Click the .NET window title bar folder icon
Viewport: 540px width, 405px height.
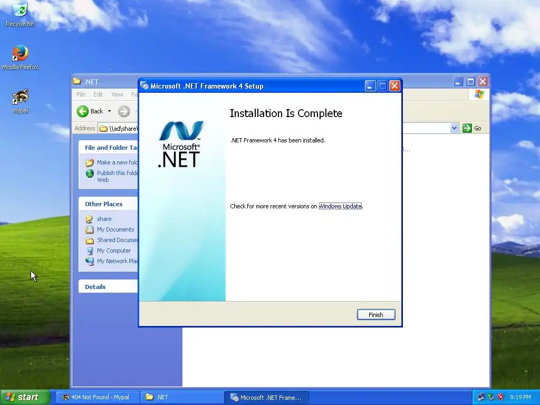(x=77, y=82)
